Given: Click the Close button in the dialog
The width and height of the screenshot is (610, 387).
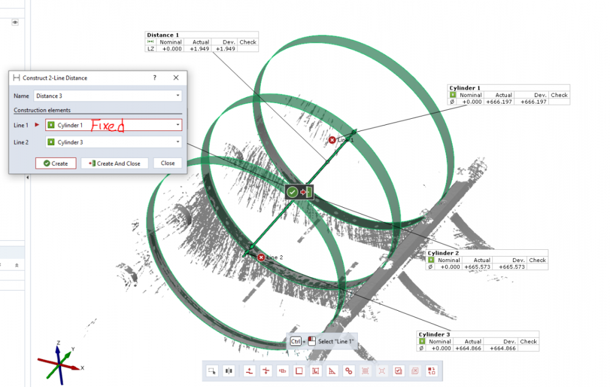Looking at the screenshot, I should tap(168, 163).
